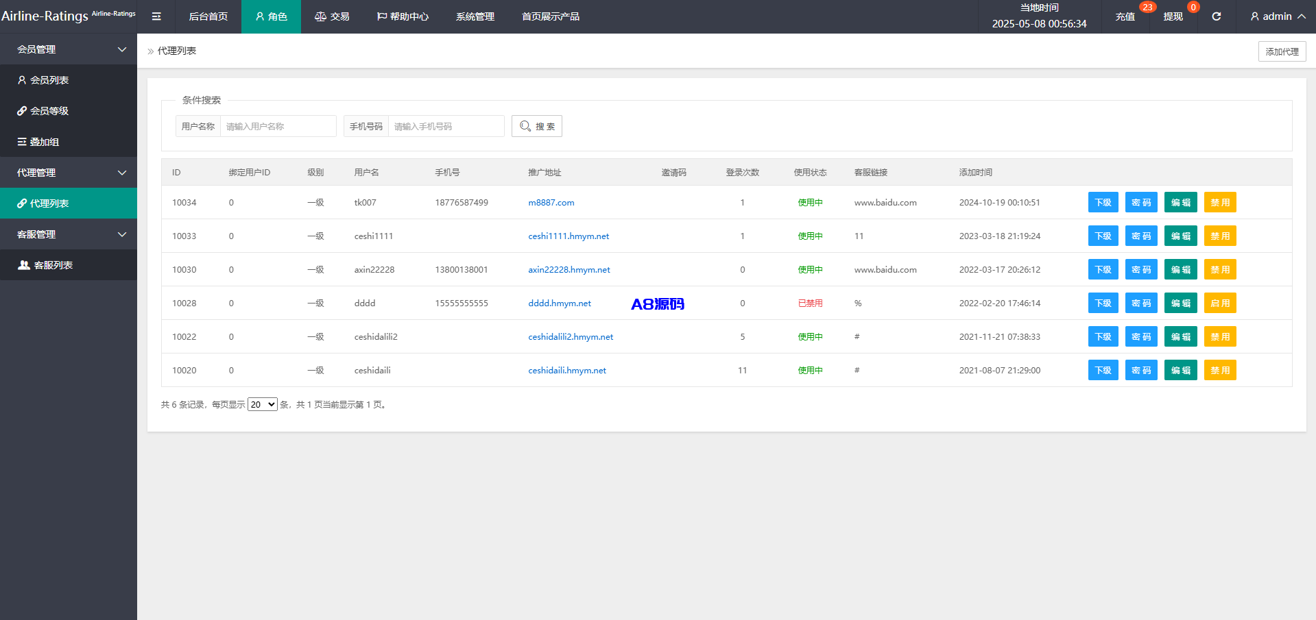
Task: Click 下级 button for agent axin22228
Action: (x=1103, y=269)
